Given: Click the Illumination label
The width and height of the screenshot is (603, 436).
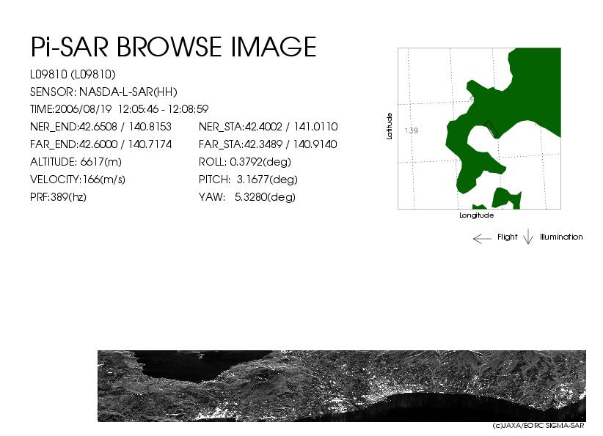Looking at the screenshot, I should 561,237.
